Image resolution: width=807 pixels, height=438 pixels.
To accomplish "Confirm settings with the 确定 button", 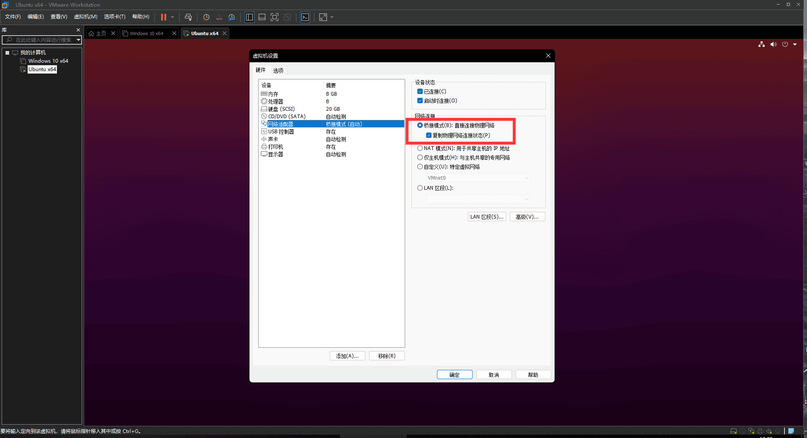I will [x=455, y=375].
